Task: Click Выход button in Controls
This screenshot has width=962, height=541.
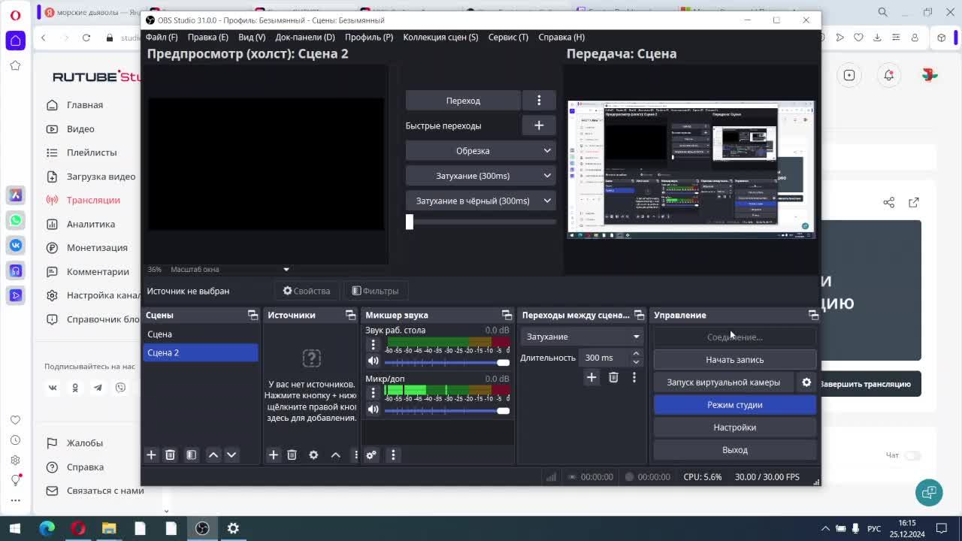Action: click(734, 450)
